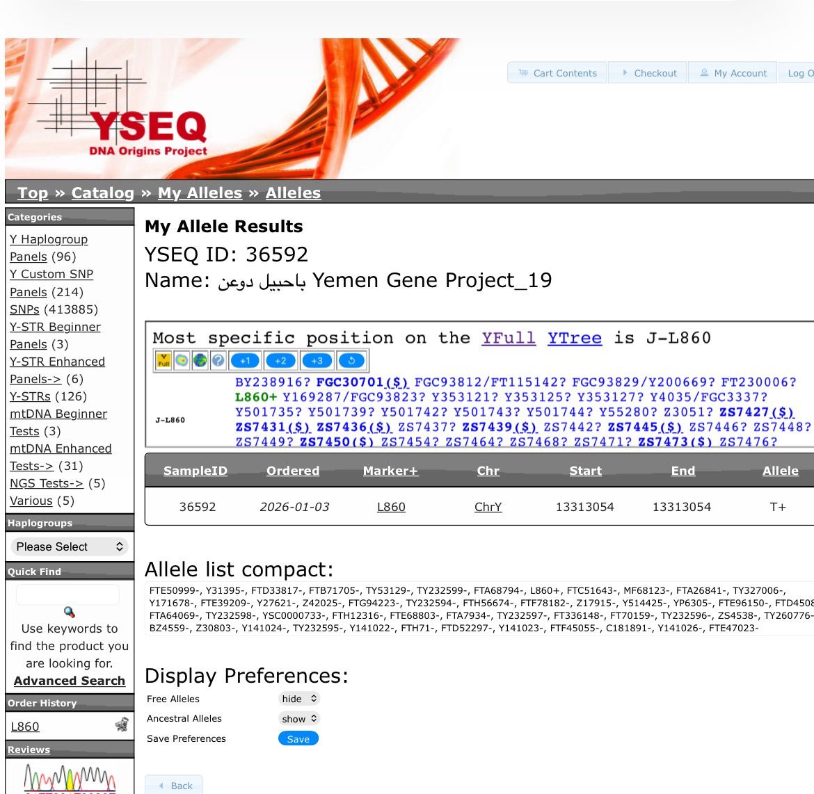Open Y-STR Beginner Panels category
The image size is (814, 794).
point(55,335)
